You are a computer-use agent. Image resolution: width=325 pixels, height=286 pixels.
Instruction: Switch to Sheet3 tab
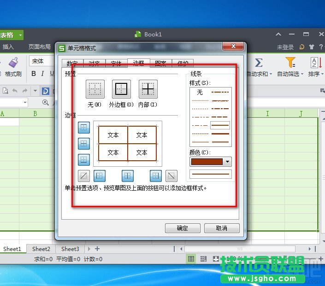70,249
